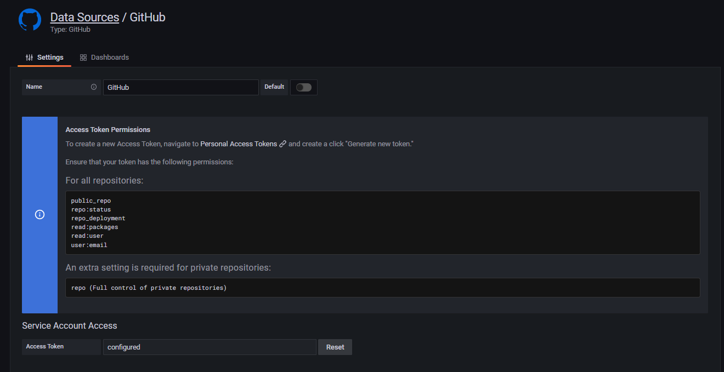
Task: Click the 'Access Token Permissions' heading
Action: coord(108,130)
